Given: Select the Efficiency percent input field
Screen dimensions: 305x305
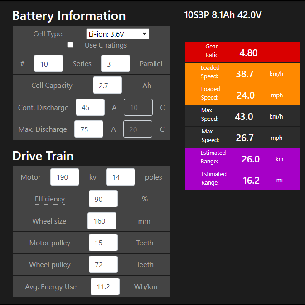Looking at the screenshot, I should [x=103, y=199].
